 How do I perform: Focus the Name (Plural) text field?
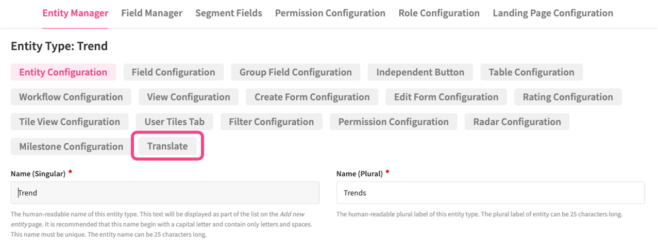coord(490,193)
